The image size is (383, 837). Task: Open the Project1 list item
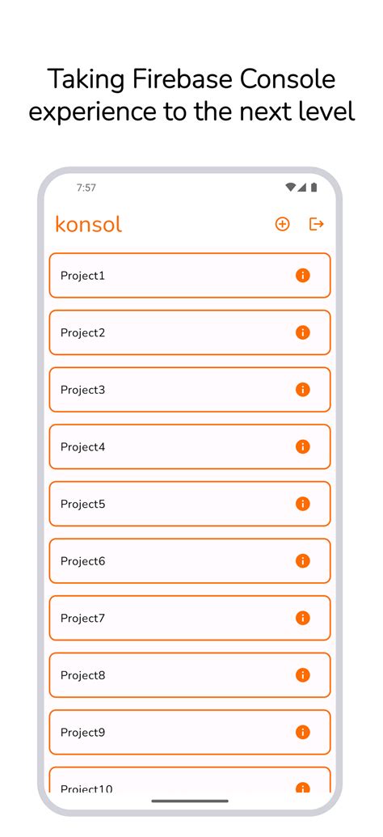tap(190, 276)
